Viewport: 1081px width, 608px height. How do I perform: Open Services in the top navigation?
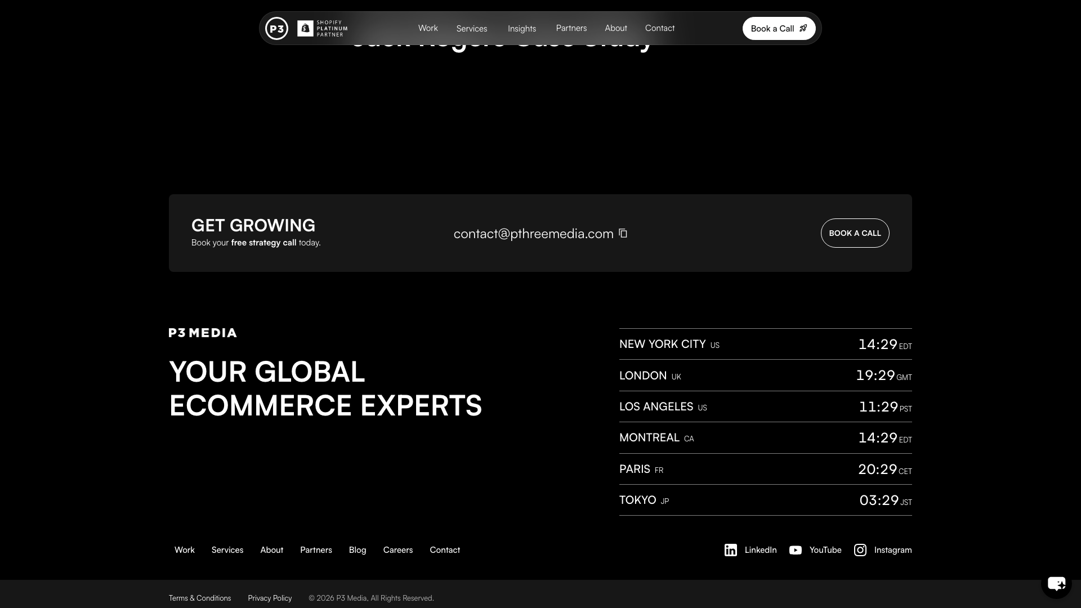472,29
